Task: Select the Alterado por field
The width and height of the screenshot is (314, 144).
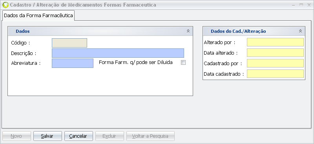Action: 275,42
